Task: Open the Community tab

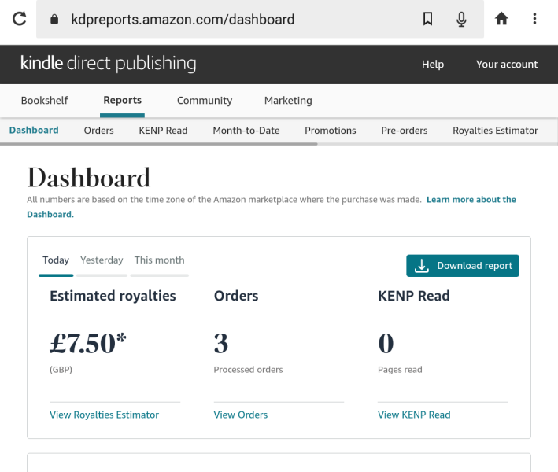Action: [205, 101]
